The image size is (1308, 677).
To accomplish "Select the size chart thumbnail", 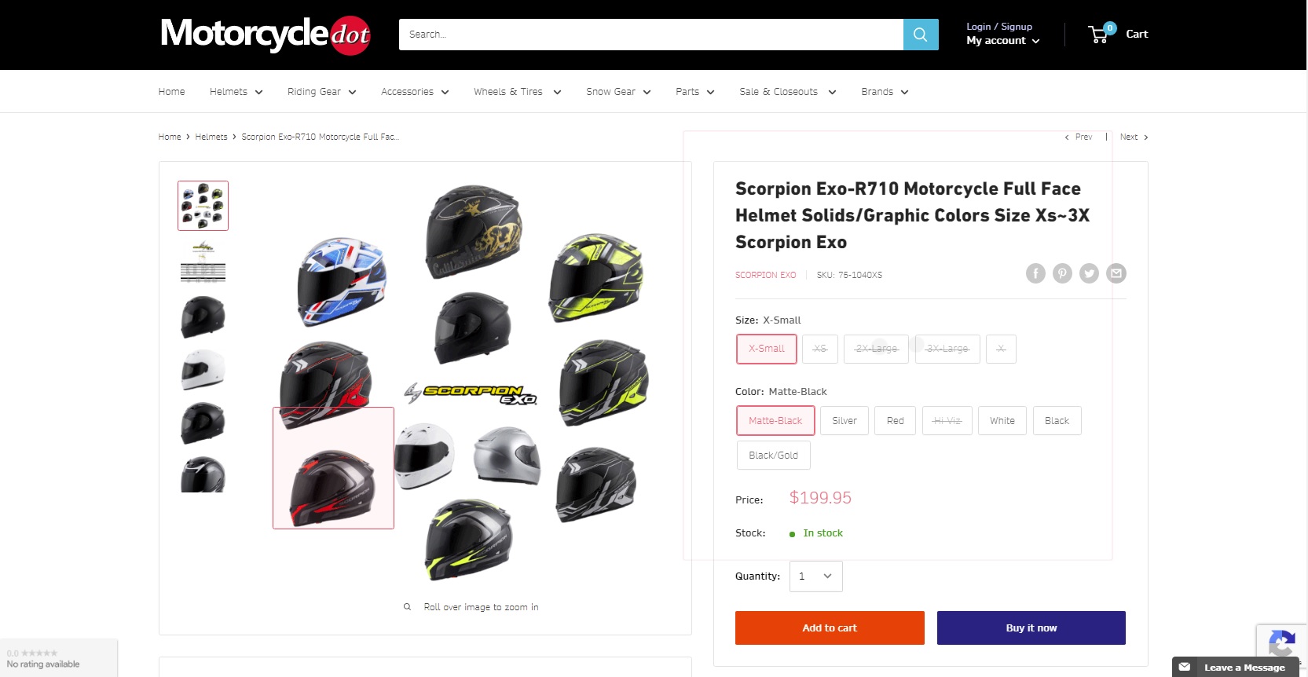I will [203, 262].
